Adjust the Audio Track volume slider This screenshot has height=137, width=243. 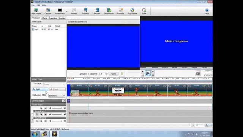pyautogui.click(x=57, y=108)
